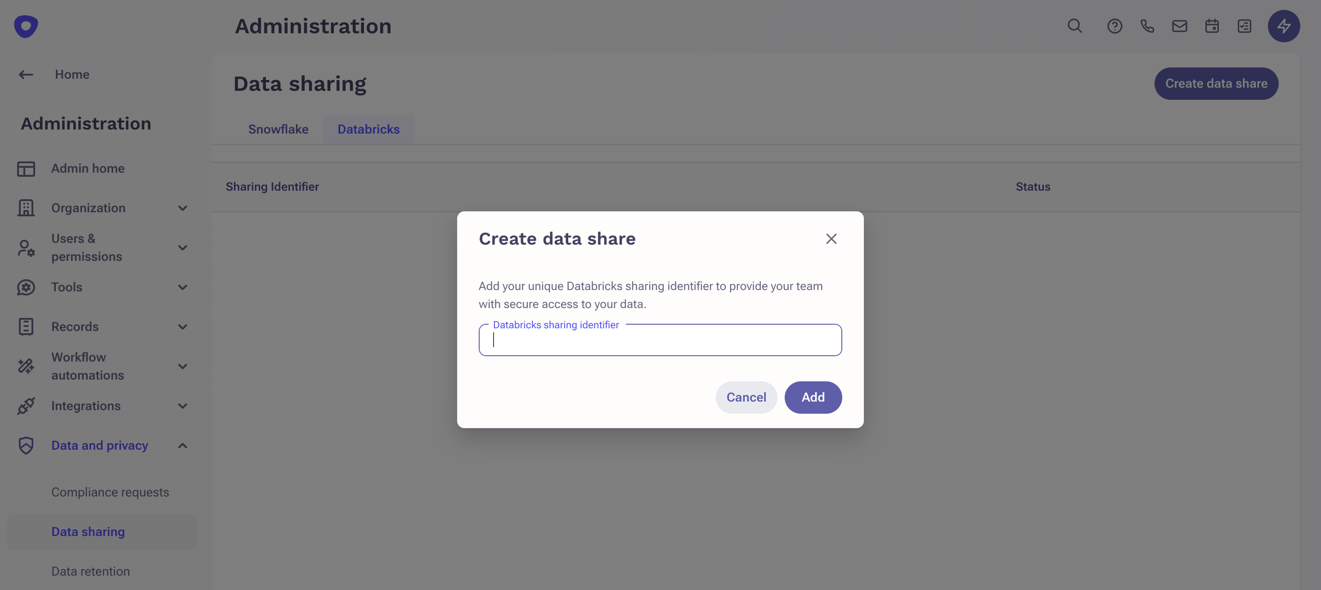Click the back arrow next to Home
The width and height of the screenshot is (1321, 590).
(x=26, y=74)
